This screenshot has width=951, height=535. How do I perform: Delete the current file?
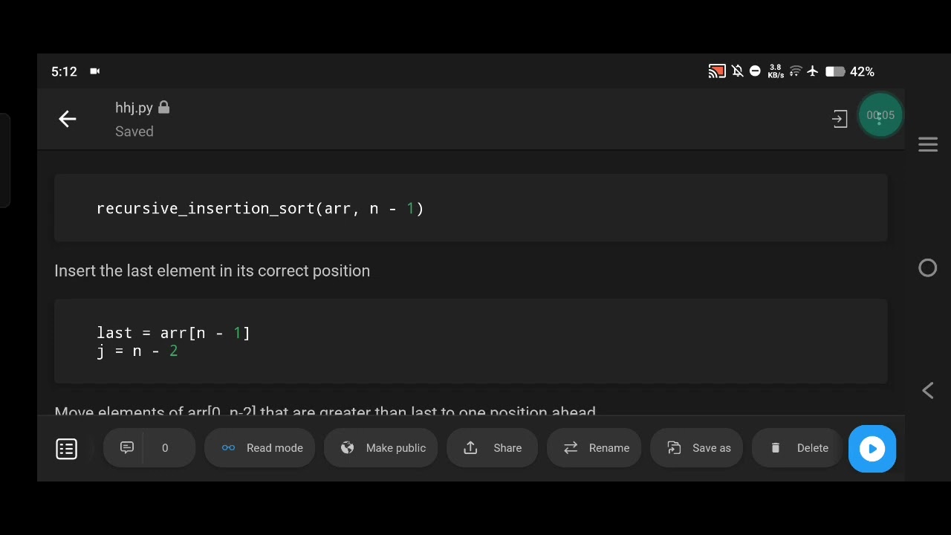(x=797, y=448)
